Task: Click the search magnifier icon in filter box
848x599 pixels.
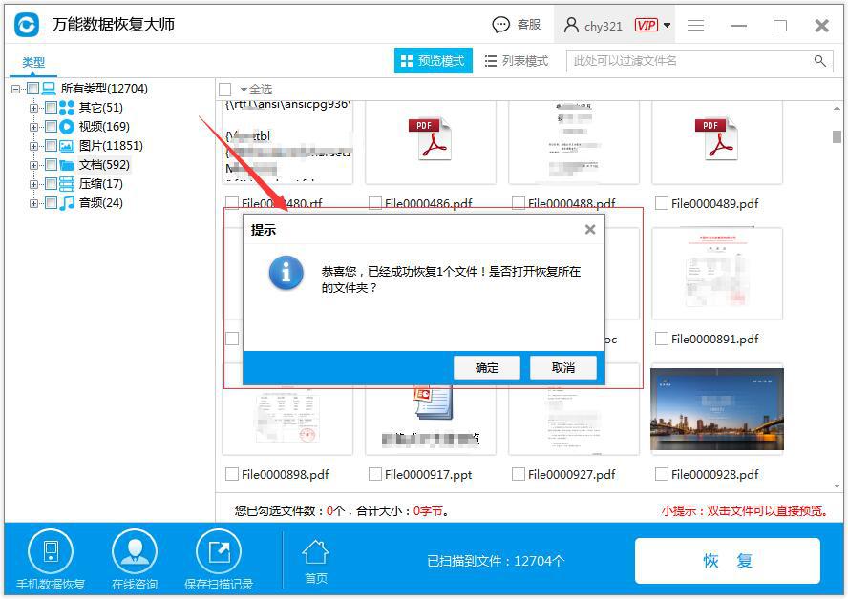Action: [819, 61]
